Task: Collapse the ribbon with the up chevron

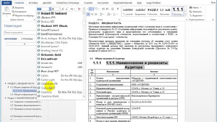Action: [213, 20]
